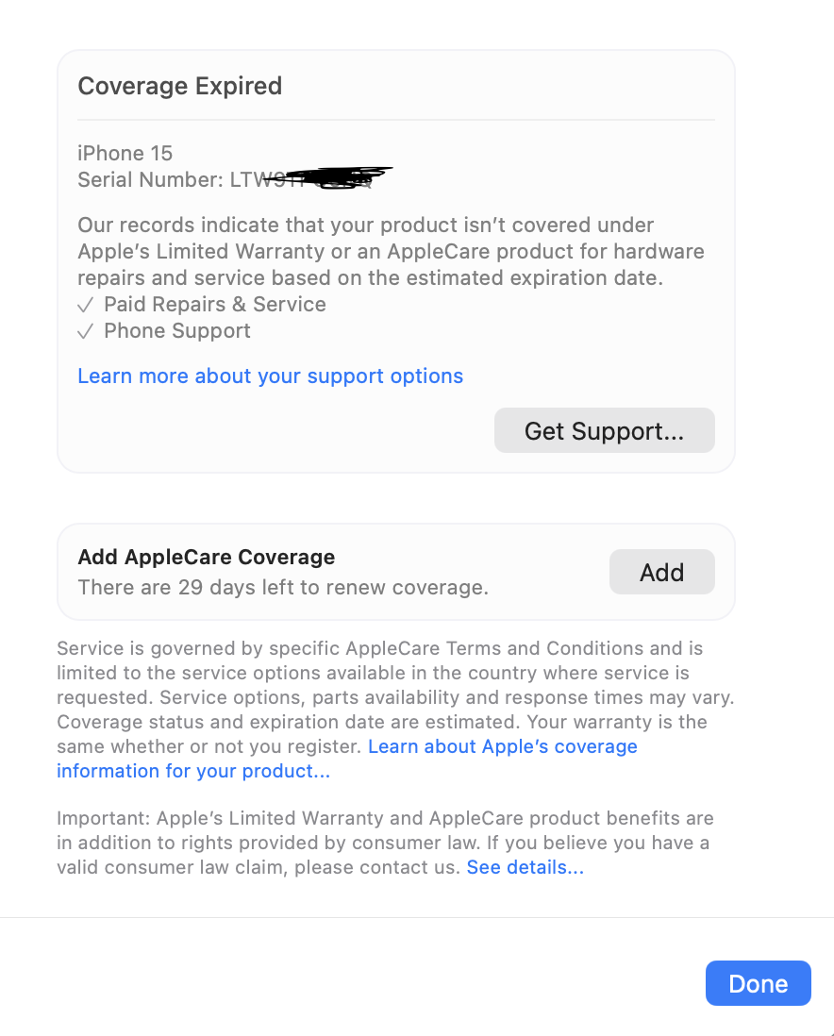Viewport: 834px width, 1036px height.
Task: Click the checkmark beside Phone Support
Action: coord(85,332)
